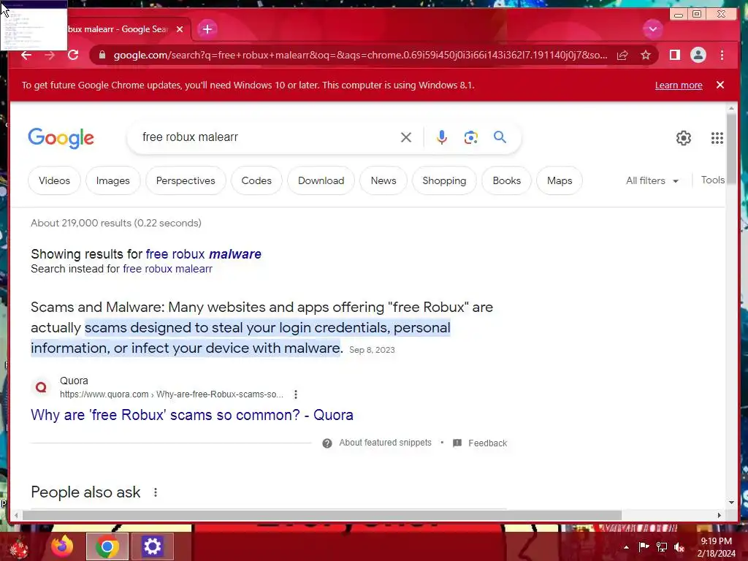Viewport: 748px width, 561px height.
Task: Select the Download filter chip
Action: click(321, 181)
